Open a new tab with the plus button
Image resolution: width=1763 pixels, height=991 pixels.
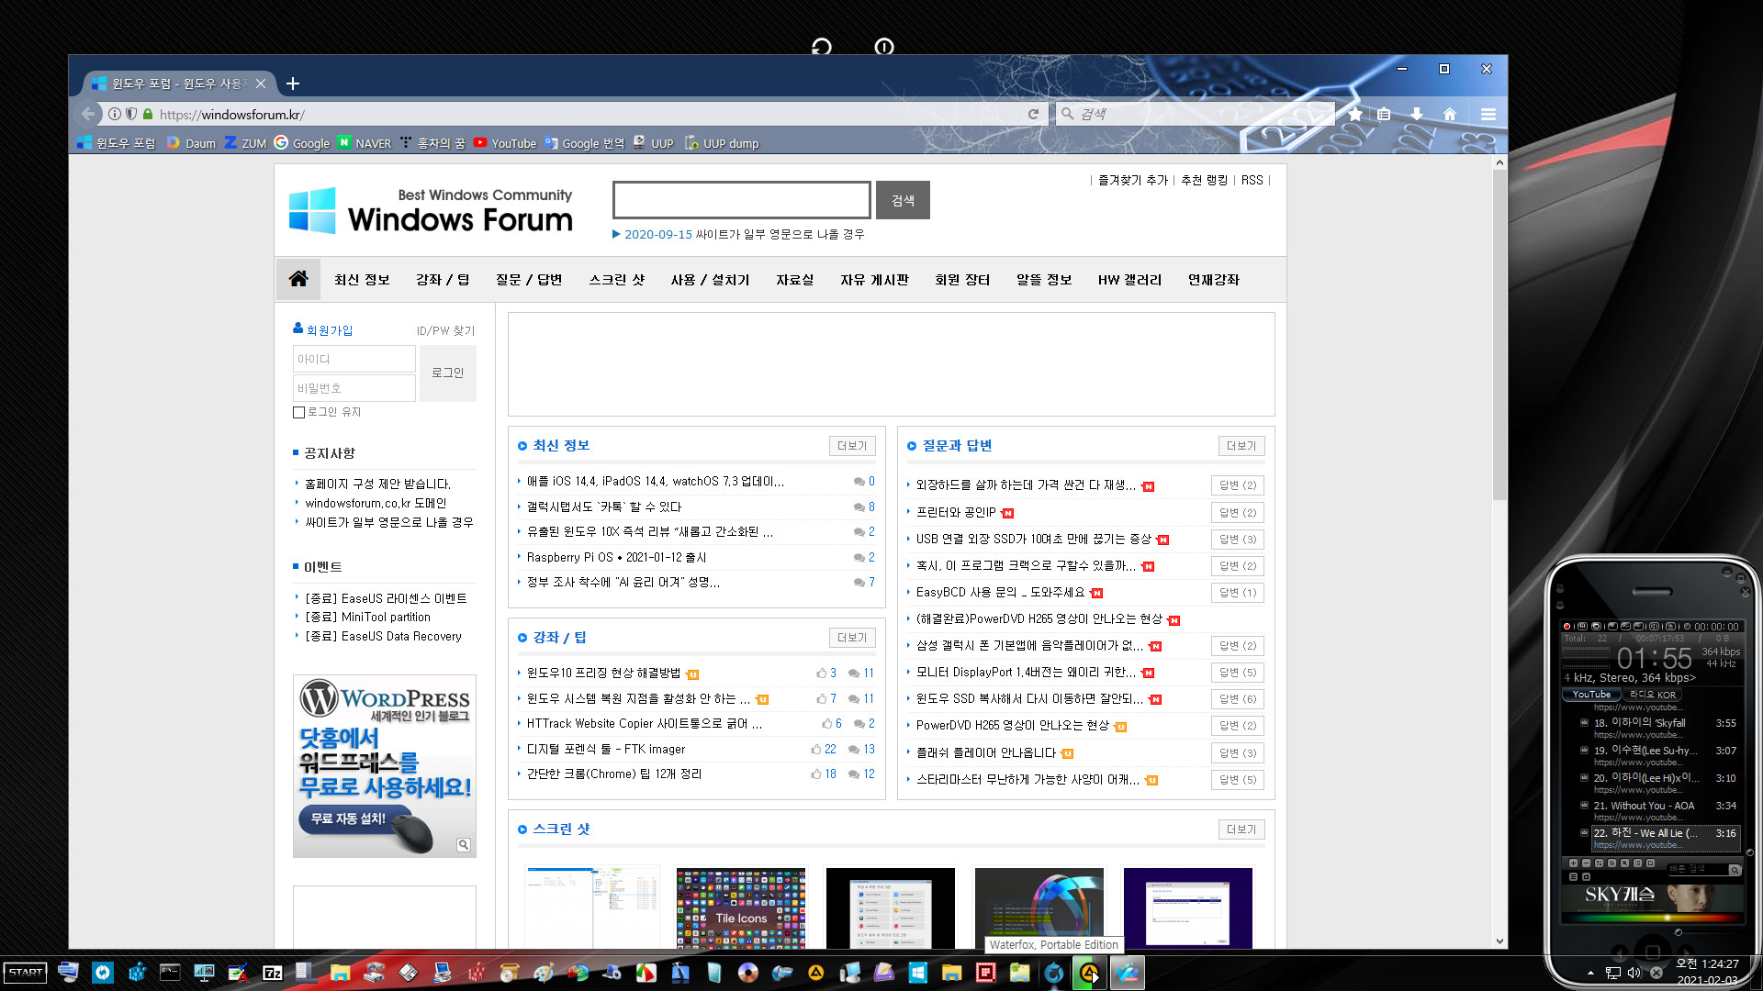pyautogui.click(x=293, y=84)
